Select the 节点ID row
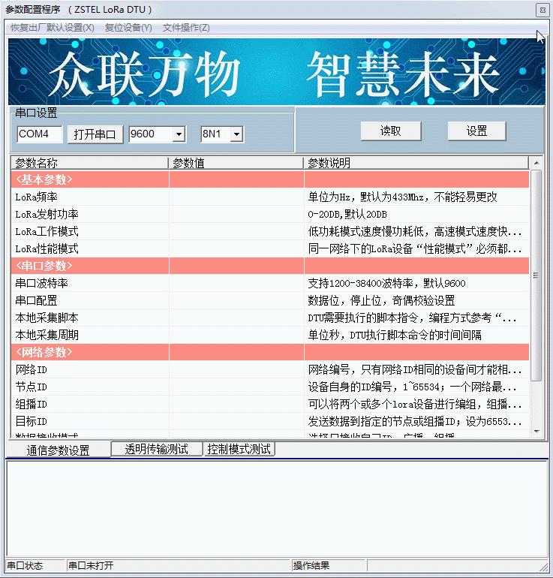 (x=270, y=387)
